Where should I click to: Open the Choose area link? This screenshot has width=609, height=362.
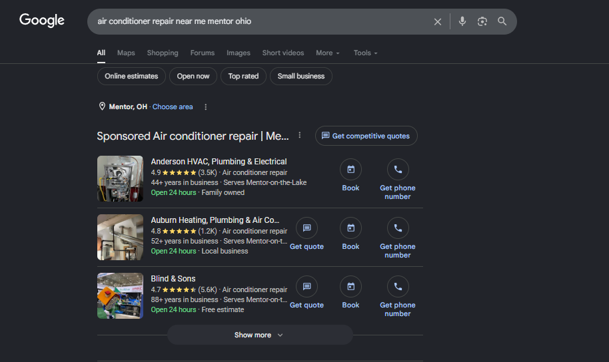tap(173, 106)
